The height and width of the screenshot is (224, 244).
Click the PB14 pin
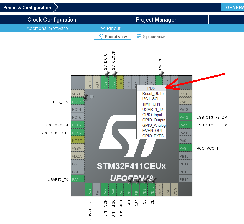(x=185, y=164)
